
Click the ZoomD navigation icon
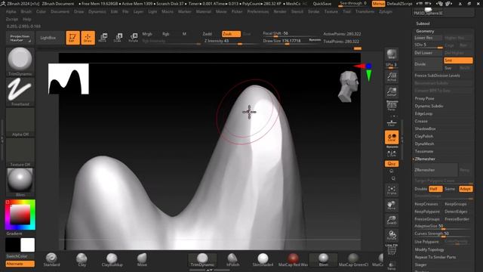click(392, 220)
